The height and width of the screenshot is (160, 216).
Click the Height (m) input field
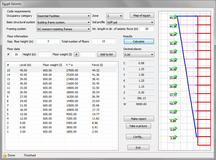point(45,54)
